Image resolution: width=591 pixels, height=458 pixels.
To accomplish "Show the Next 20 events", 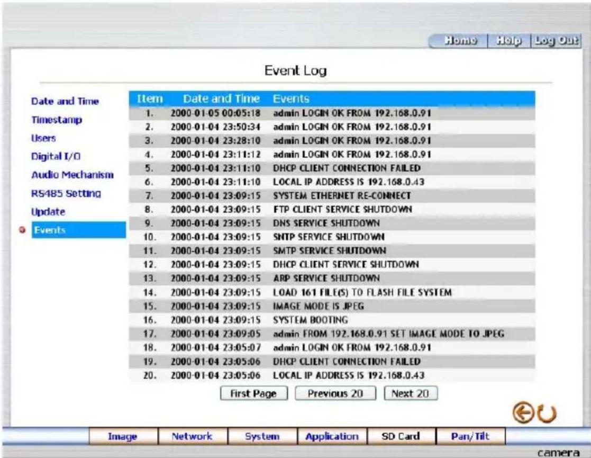I will 411,393.
